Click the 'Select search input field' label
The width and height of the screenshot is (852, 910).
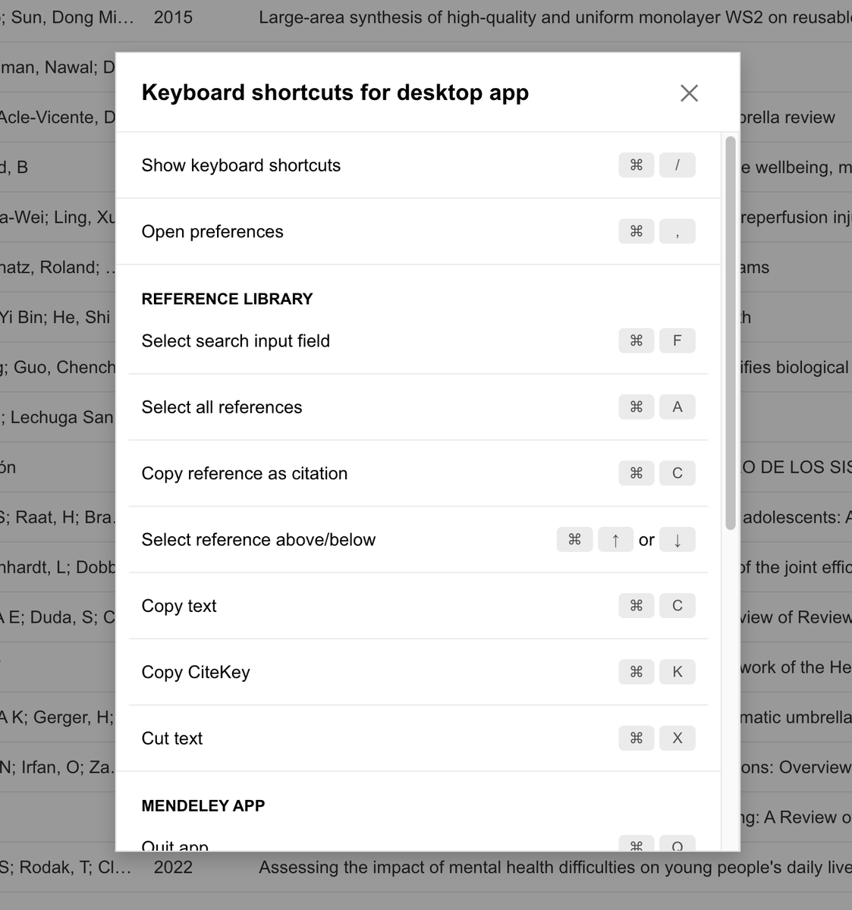236,340
